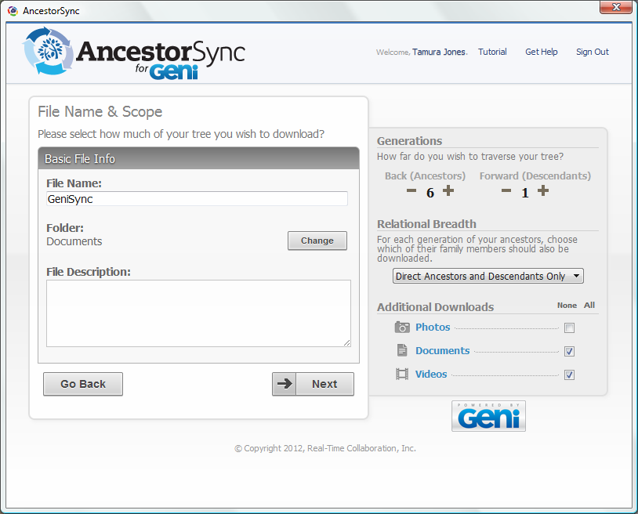This screenshot has width=638, height=514.
Task: Click the Forward descendants value 1
Action: coord(525,193)
